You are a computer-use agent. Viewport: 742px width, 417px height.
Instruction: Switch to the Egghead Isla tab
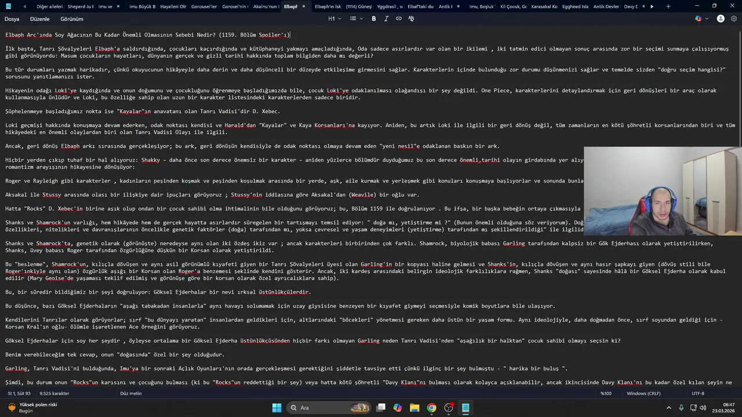tap(574, 6)
